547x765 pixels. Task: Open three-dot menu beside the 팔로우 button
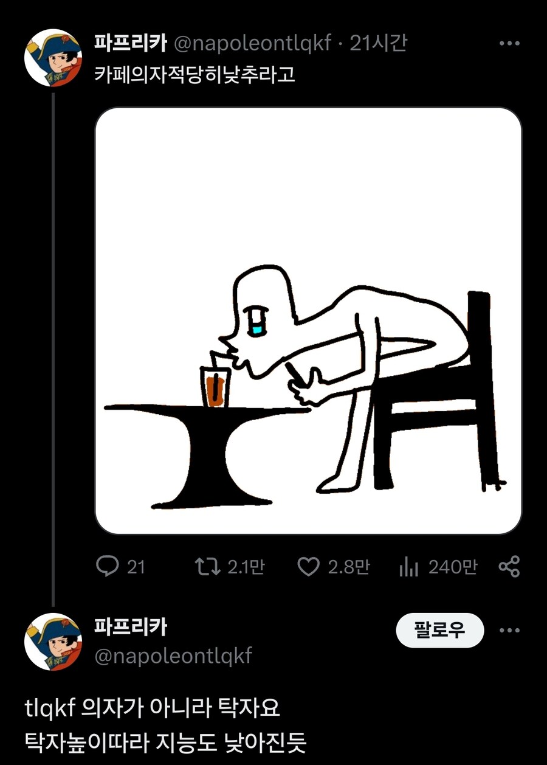(509, 631)
